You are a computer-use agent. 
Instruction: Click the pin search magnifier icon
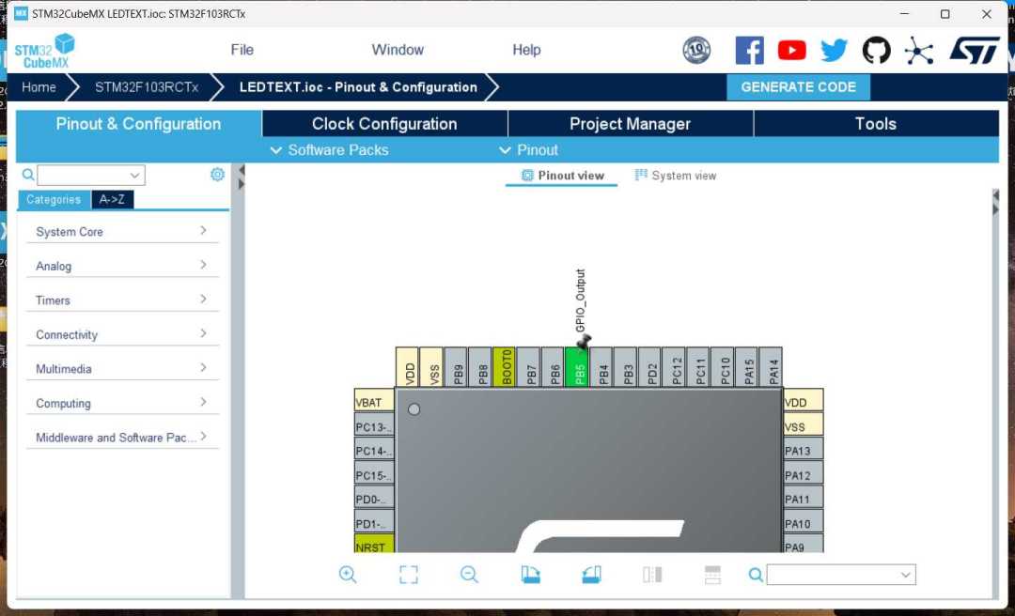756,574
